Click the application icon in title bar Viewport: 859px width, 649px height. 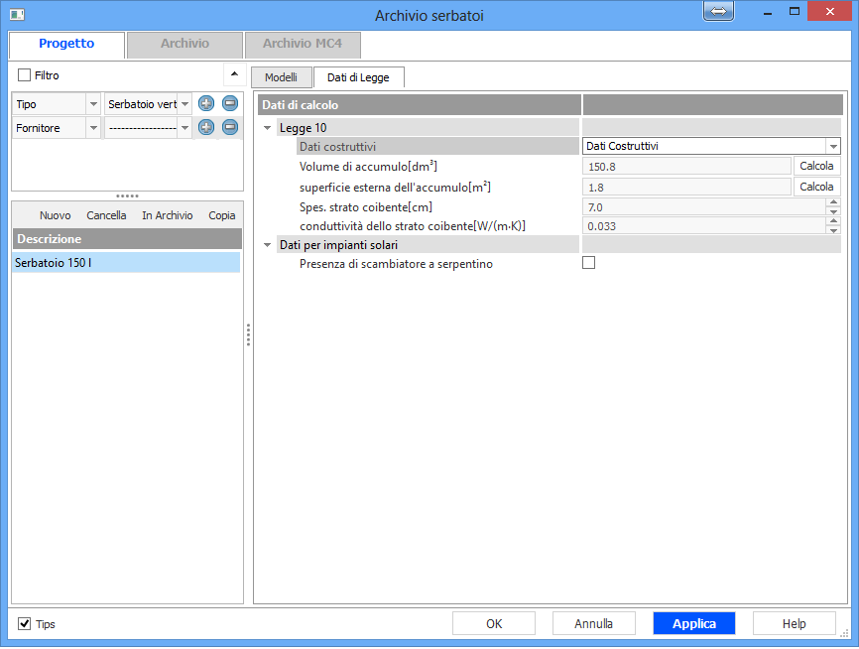click(17, 14)
